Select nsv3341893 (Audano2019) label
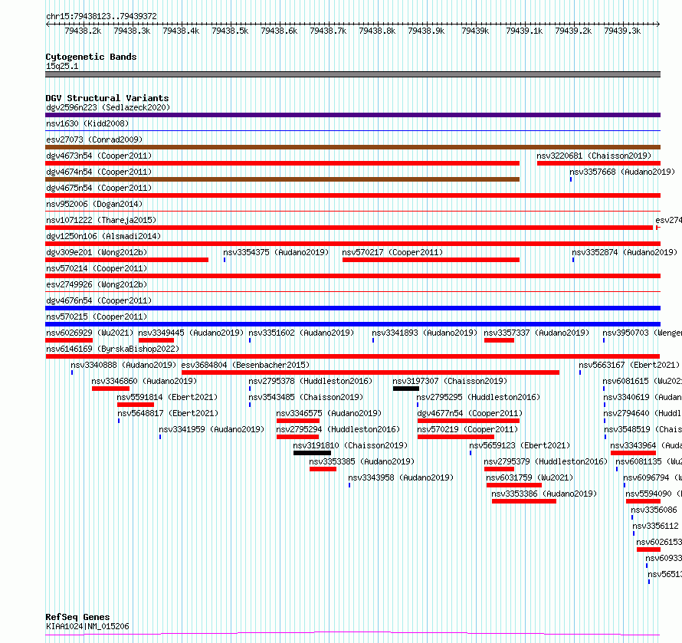This screenshot has width=682, height=643. [425, 333]
